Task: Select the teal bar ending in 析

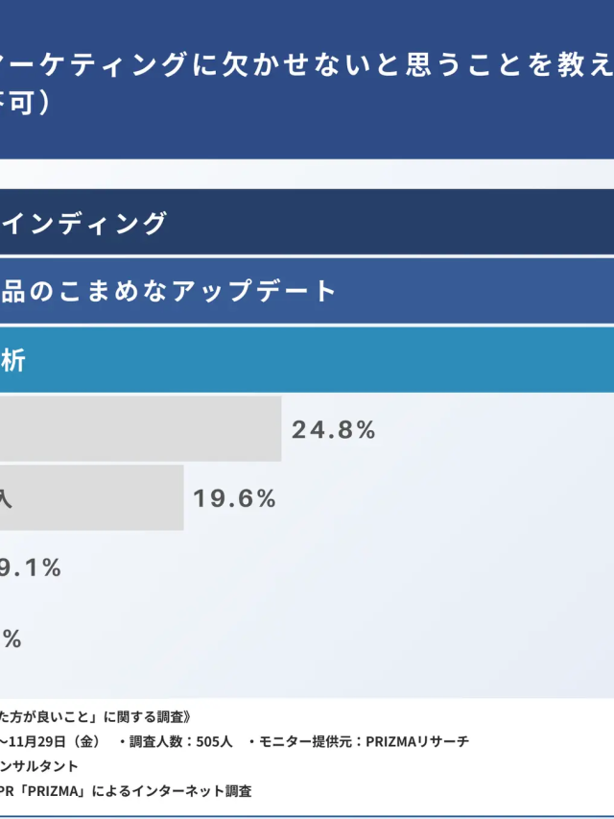Action: point(307,360)
